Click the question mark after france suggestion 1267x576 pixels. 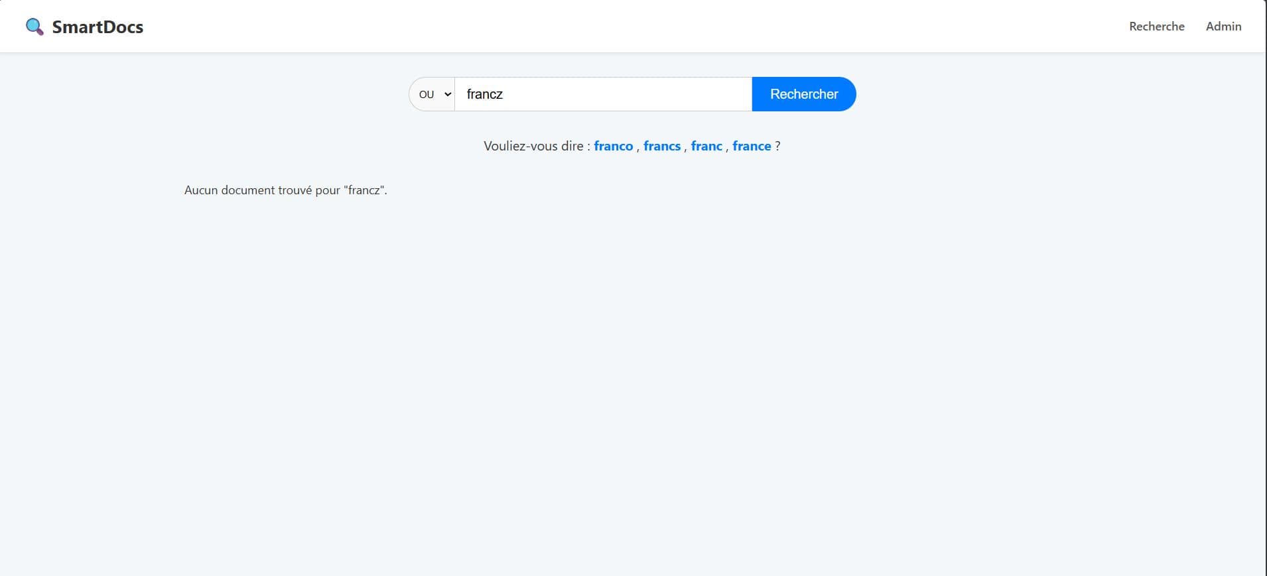pos(777,146)
